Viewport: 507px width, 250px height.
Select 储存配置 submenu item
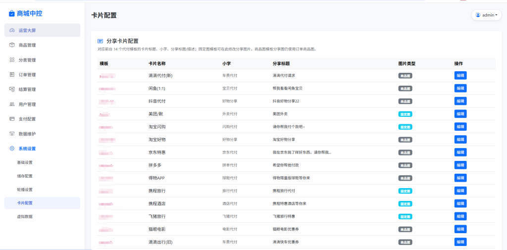tap(25, 176)
